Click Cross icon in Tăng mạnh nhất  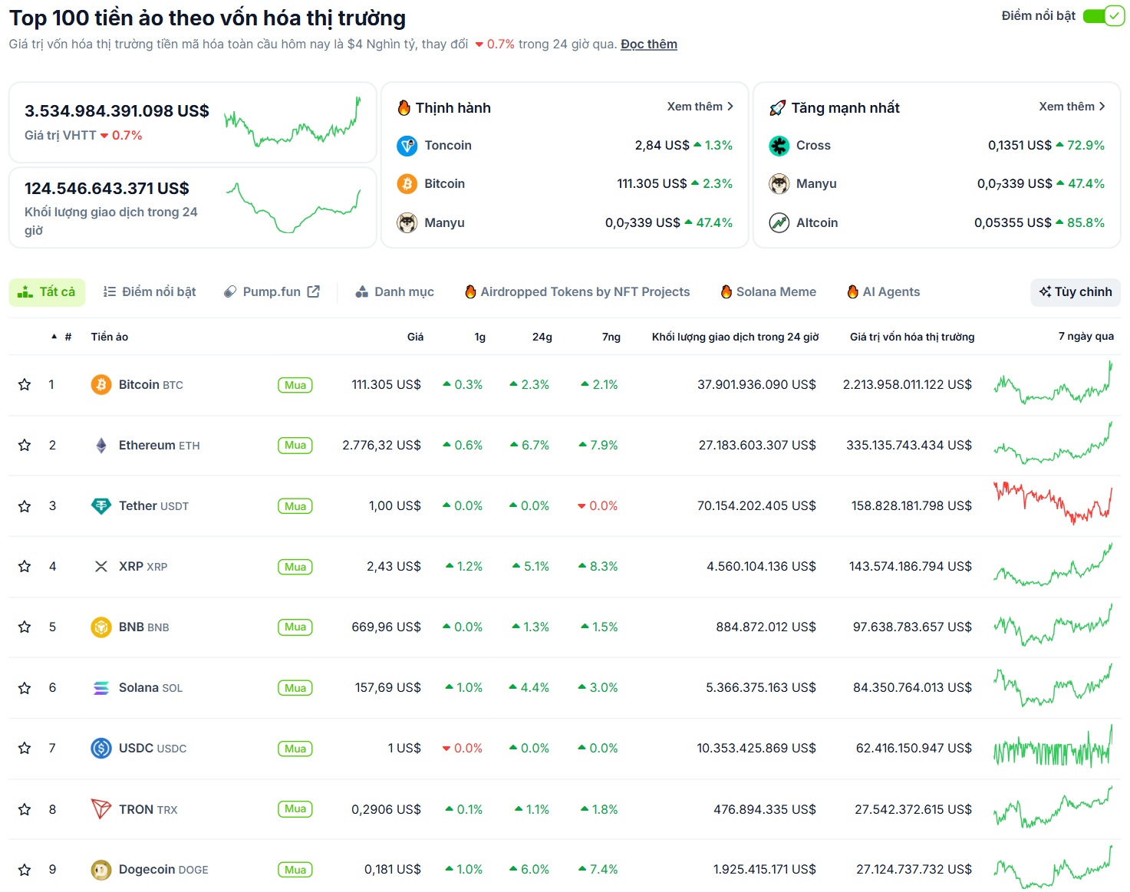point(779,145)
